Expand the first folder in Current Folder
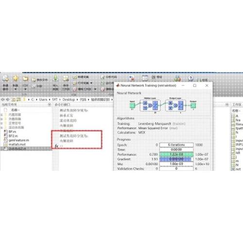This screenshot has width=243, height=243. 2,115
